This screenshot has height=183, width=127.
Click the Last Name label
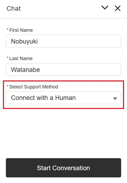21,59
